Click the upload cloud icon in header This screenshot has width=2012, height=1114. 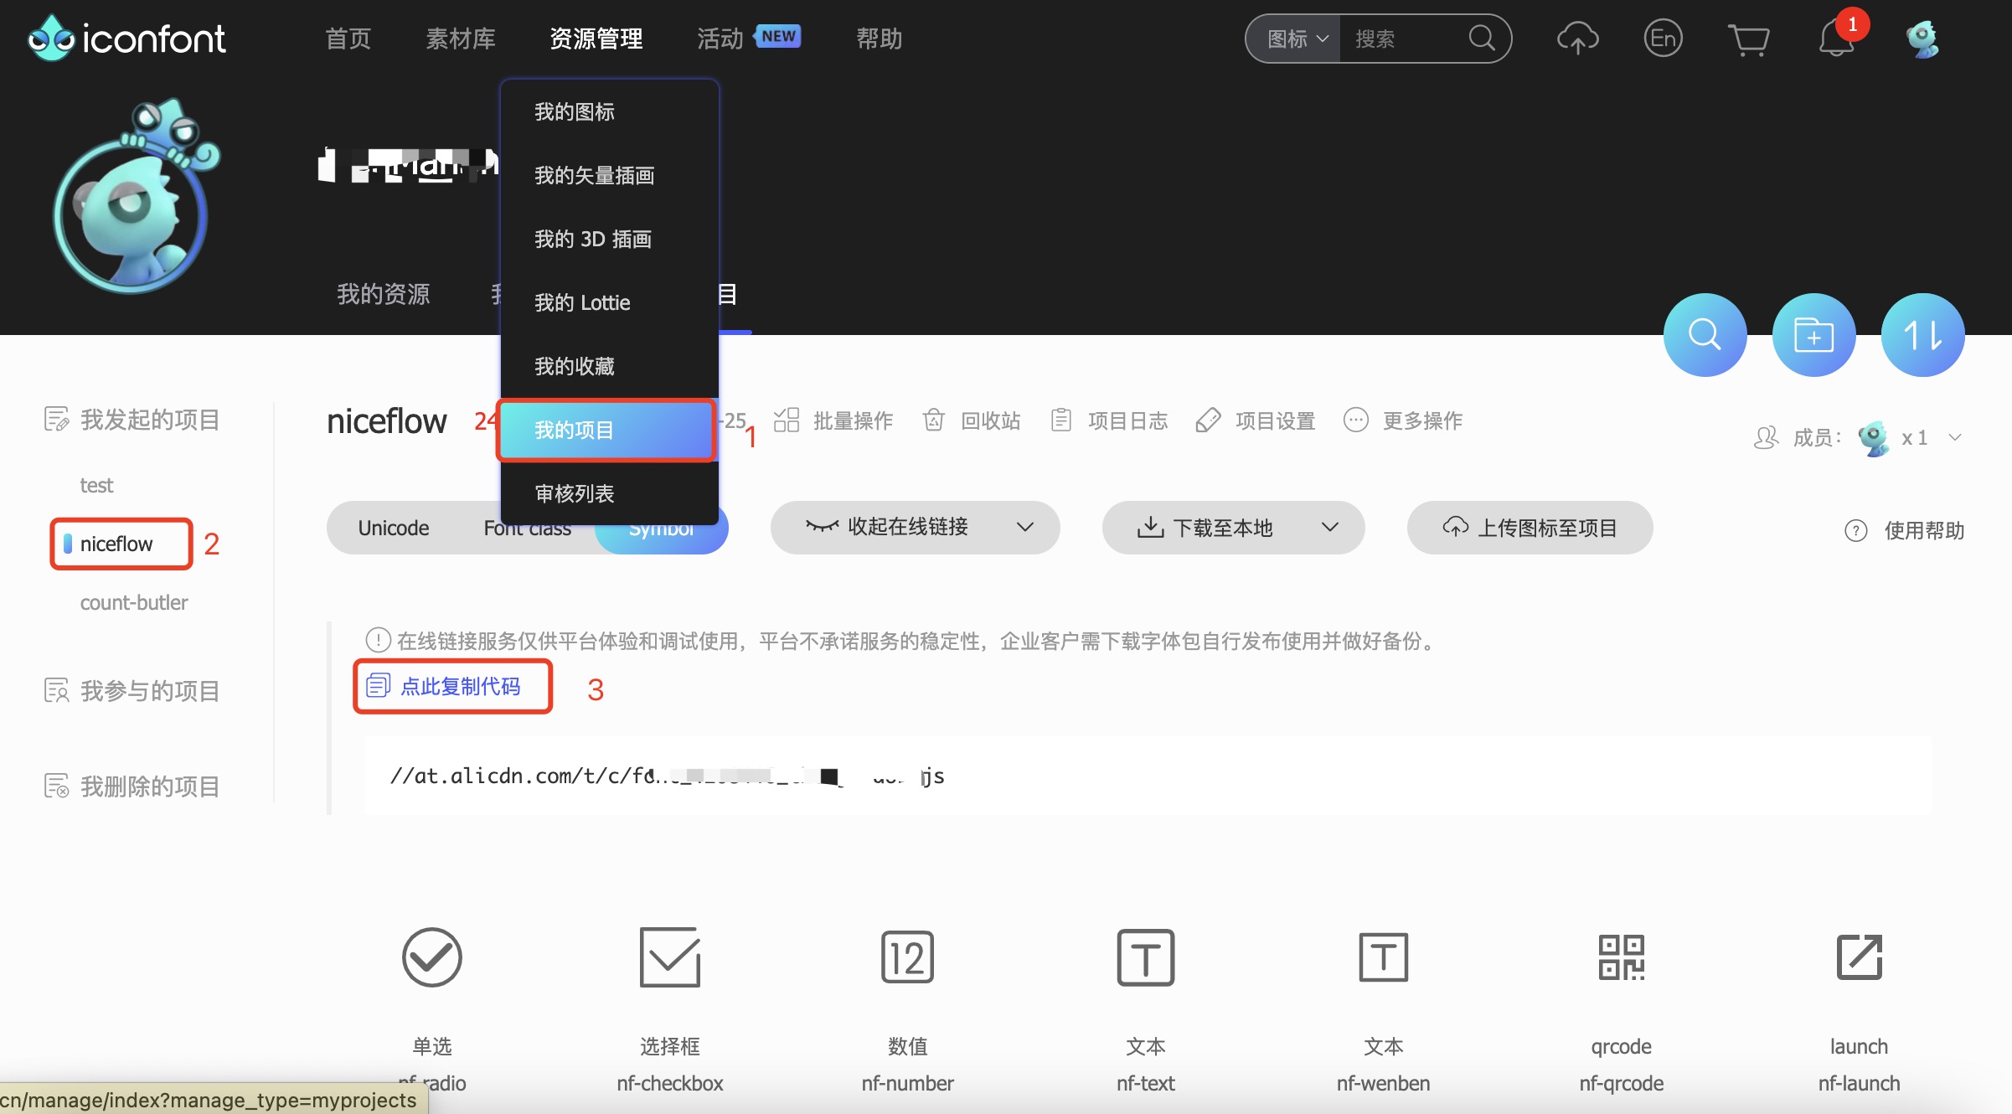point(1577,39)
